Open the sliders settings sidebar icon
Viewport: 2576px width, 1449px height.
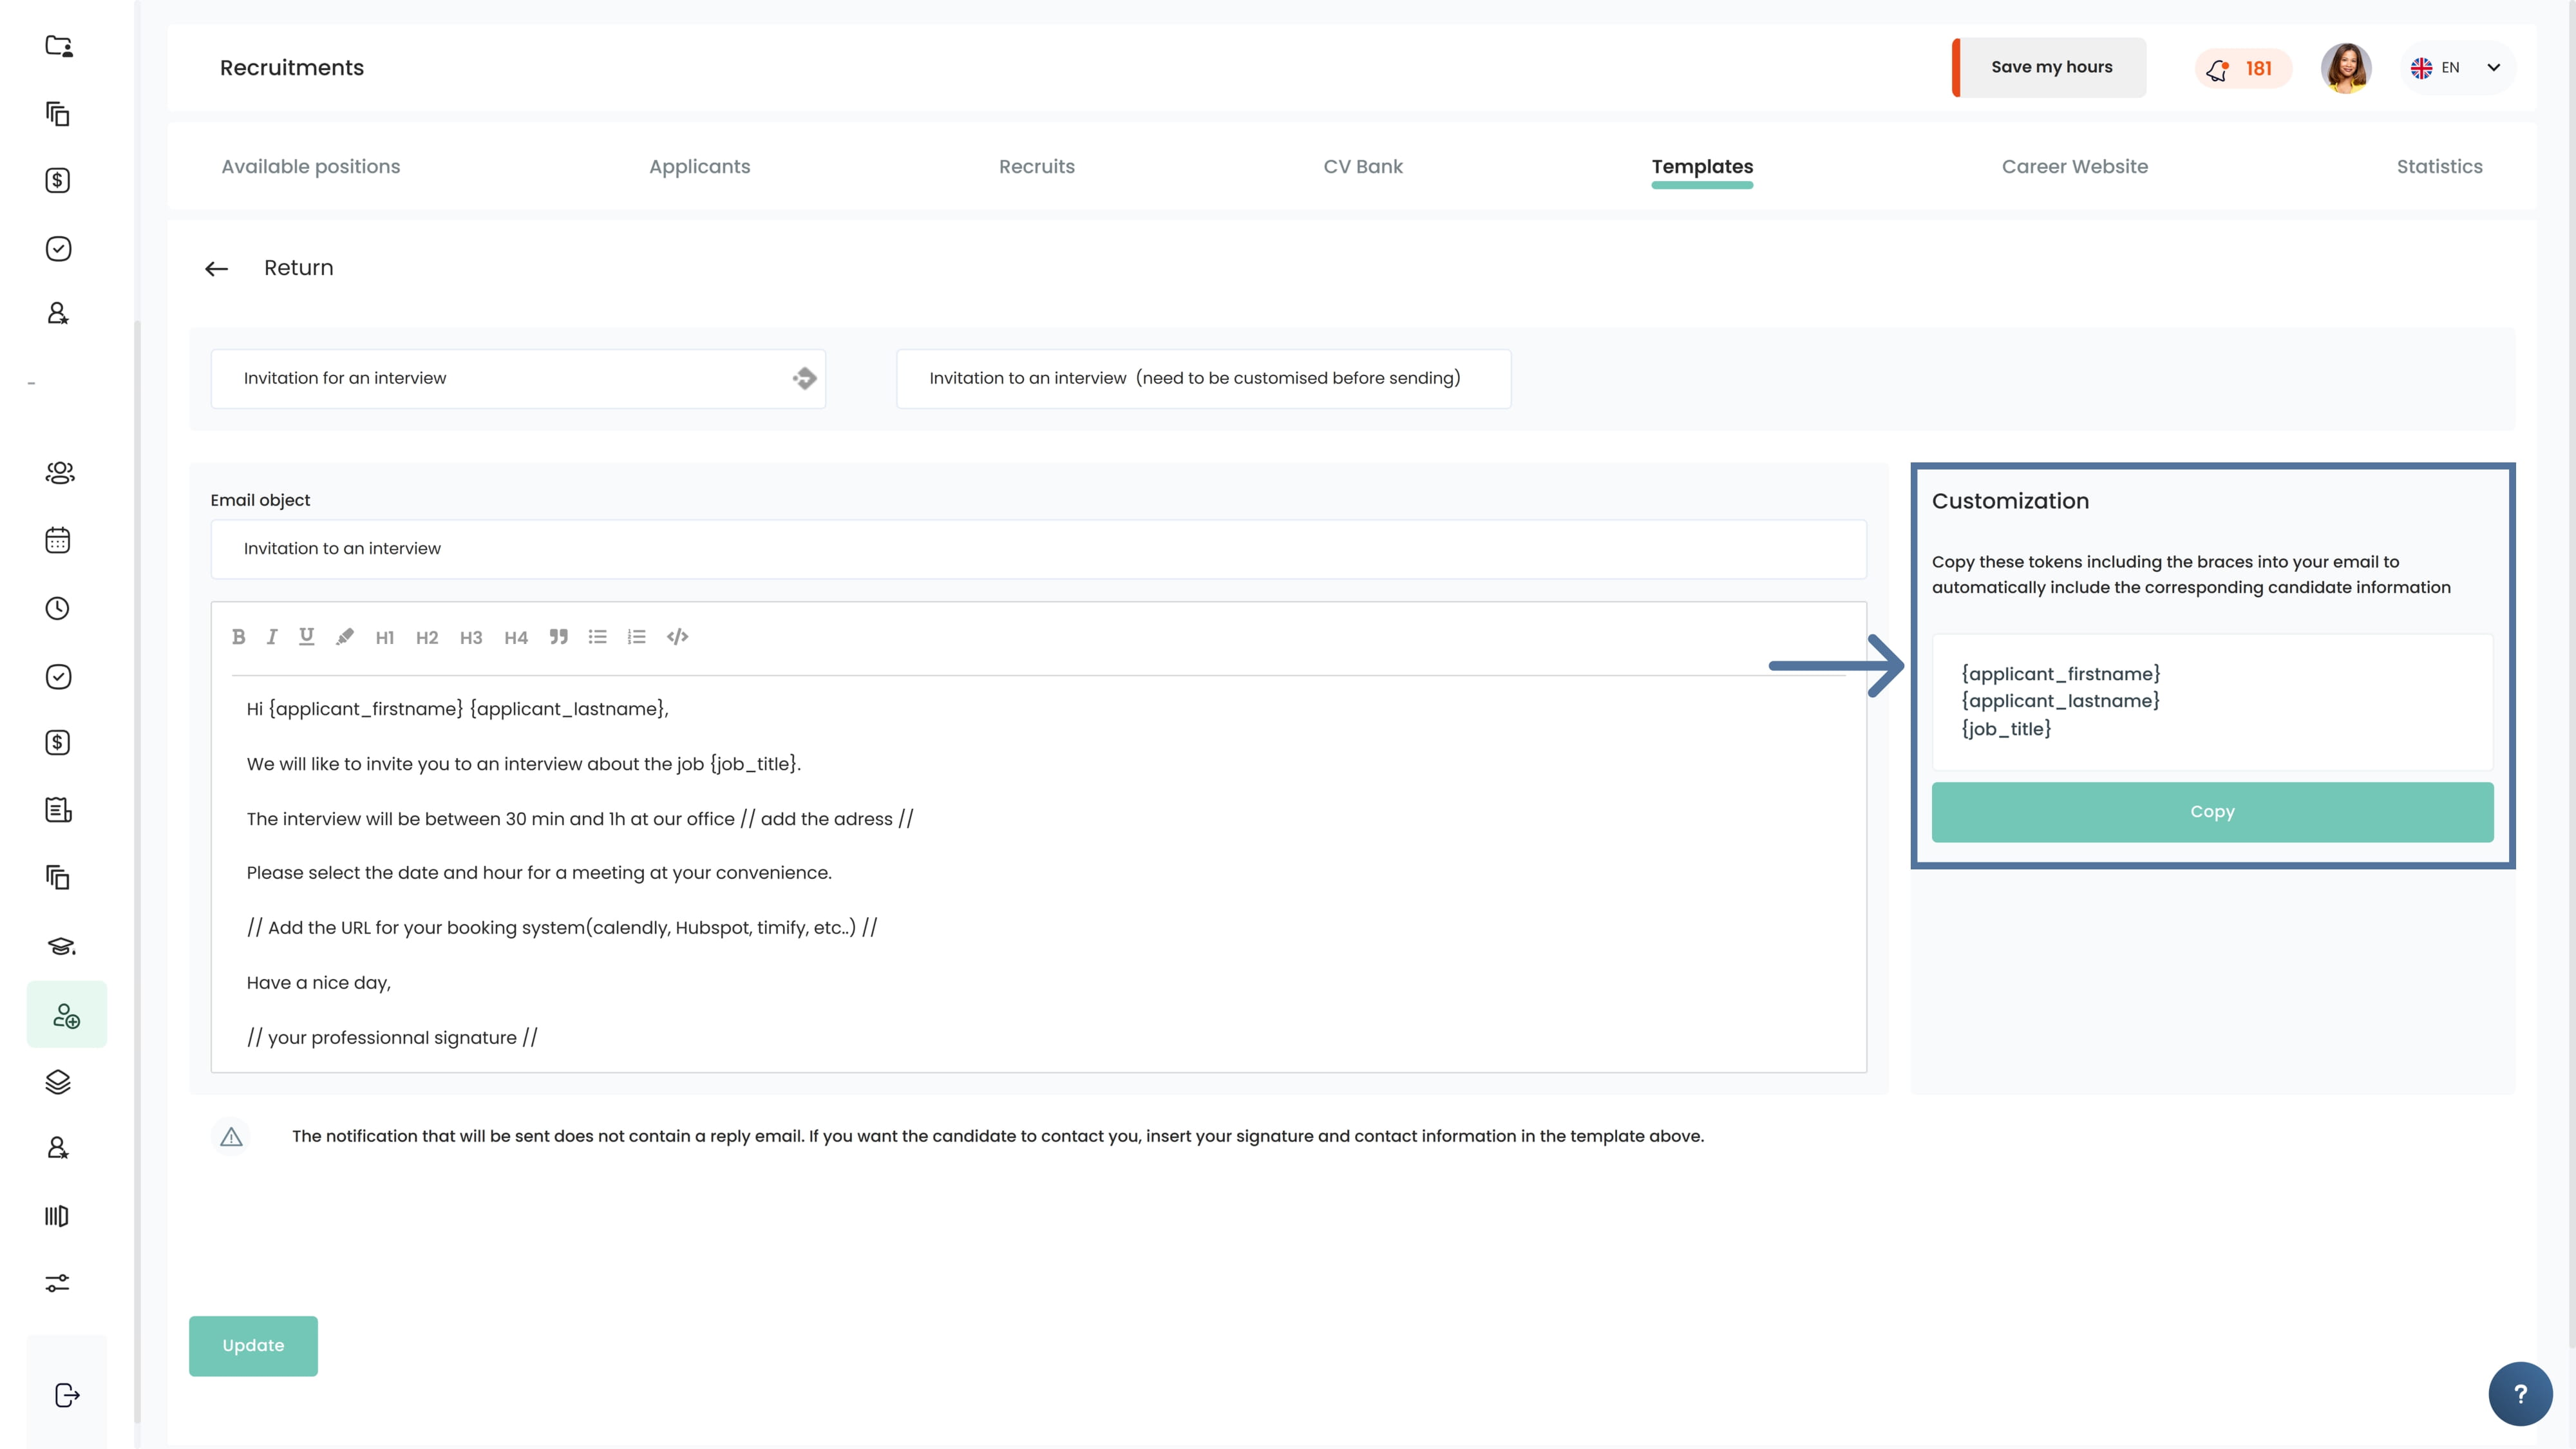pyautogui.click(x=58, y=1283)
